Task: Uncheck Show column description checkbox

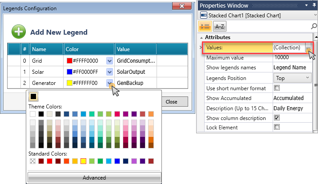Action: pos(276,118)
